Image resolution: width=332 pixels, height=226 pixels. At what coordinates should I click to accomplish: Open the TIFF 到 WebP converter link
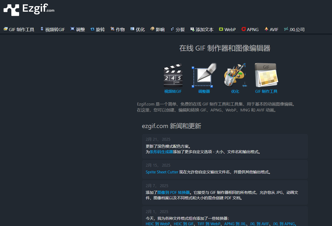click(209, 224)
